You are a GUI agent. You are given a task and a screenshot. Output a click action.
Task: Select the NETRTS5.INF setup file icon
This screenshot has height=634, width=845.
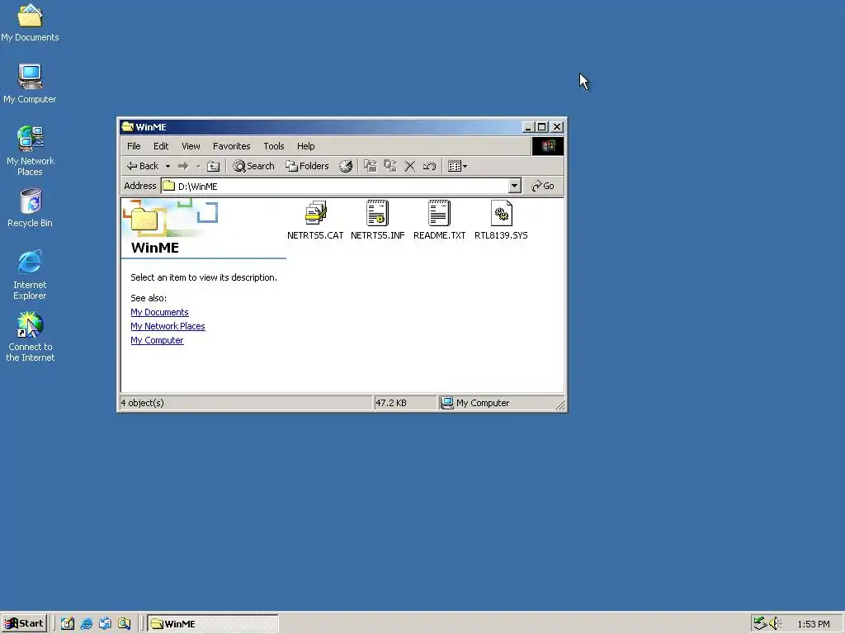point(377,213)
